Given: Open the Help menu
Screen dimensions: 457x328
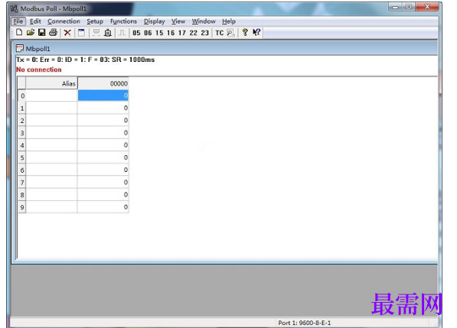Looking at the screenshot, I should [229, 21].
